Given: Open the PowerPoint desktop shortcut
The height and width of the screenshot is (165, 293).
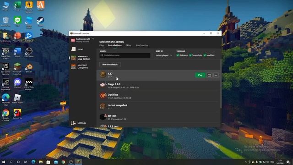Looking at the screenshot, I should [x=17, y=37].
